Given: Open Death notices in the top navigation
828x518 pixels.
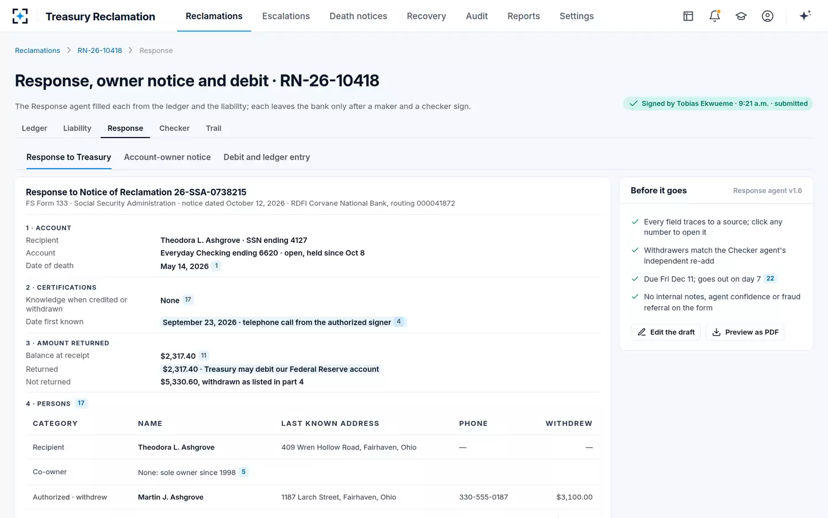Looking at the screenshot, I should [358, 16].
